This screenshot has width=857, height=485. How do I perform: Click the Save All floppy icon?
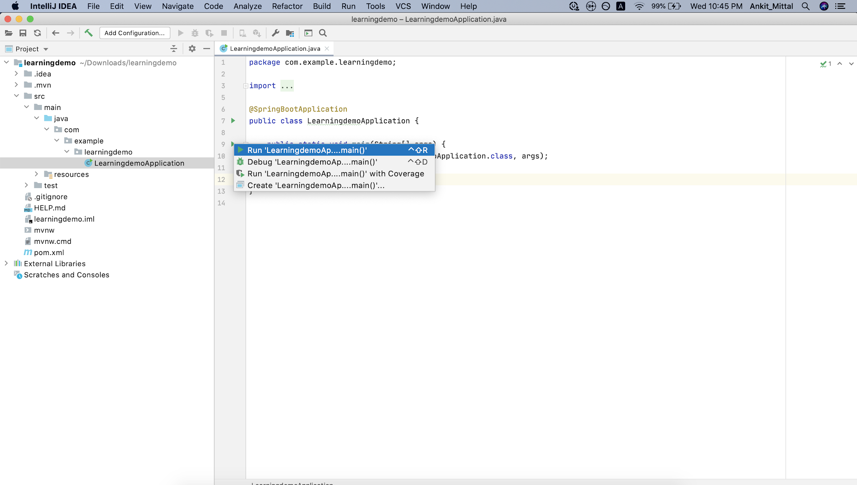23,33
